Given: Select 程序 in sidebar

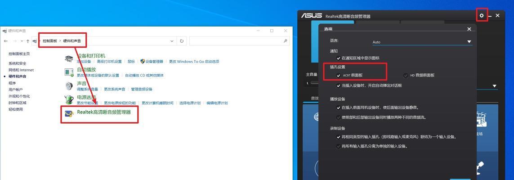Looking at the screenshot, I should 12,83.
